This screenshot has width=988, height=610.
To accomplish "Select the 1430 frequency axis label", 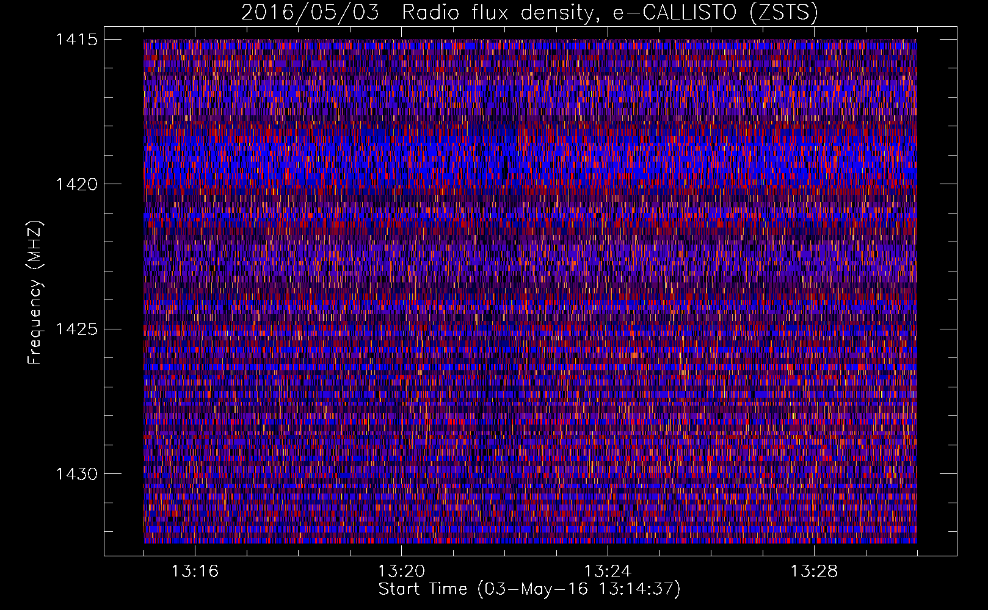I will (x=76, y=474).
